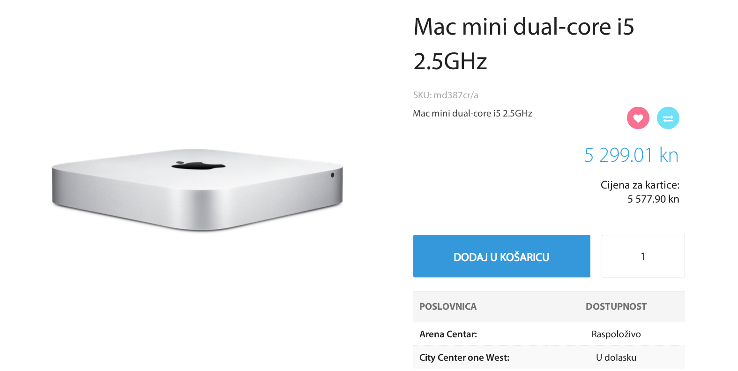Click the short product description text

(472, 113)
